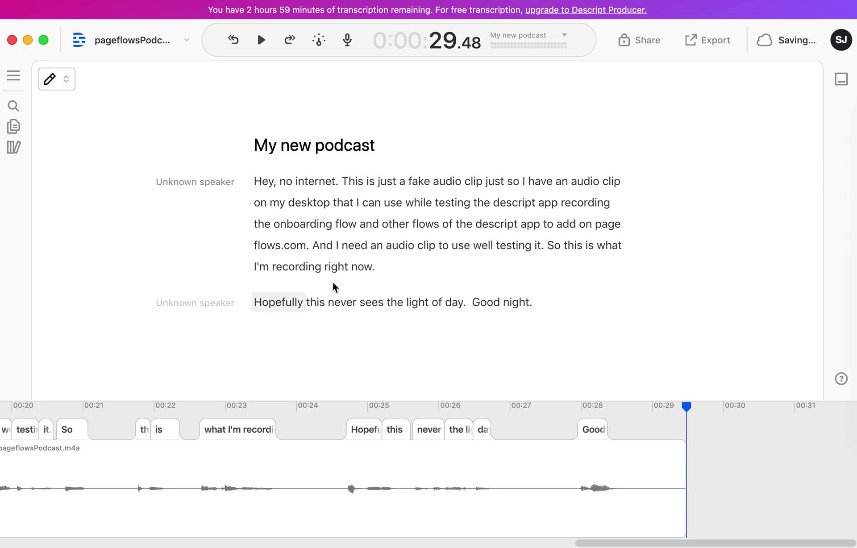
Task: Click the 00:30 mark on timeline ruler
Action: click(x=735, y=405)
